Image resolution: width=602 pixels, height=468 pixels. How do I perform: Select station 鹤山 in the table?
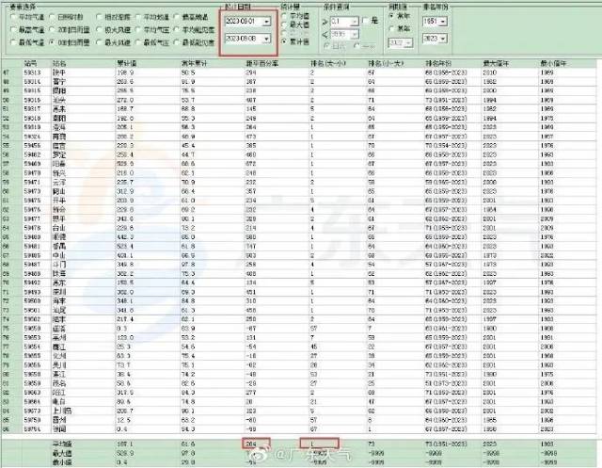59,191
